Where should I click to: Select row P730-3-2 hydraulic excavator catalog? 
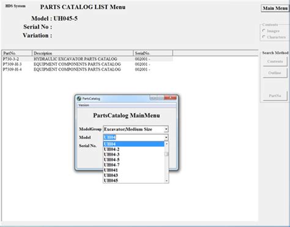[x=87, y=59]
